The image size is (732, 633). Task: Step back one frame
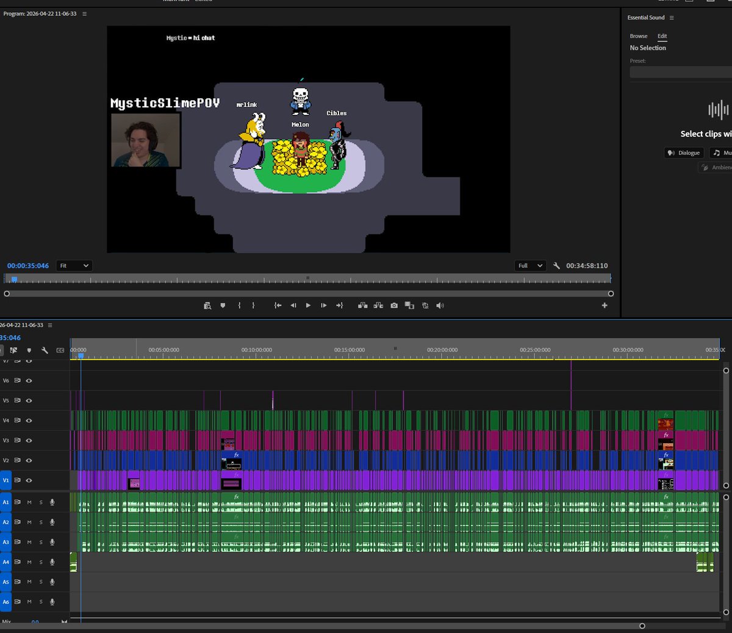click(293, 305)
